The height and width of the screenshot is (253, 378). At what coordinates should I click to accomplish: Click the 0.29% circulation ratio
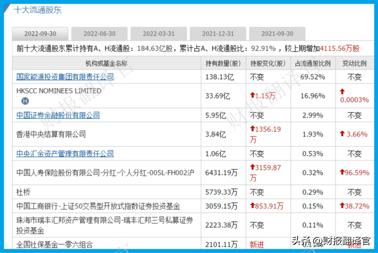(x=313, y=192)
